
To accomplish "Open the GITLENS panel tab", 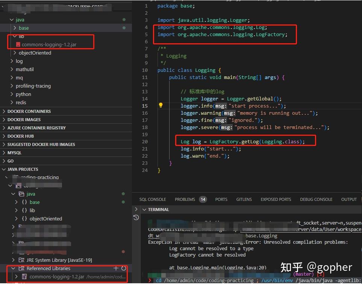I will pyautogui.click(x=244, y=199).
